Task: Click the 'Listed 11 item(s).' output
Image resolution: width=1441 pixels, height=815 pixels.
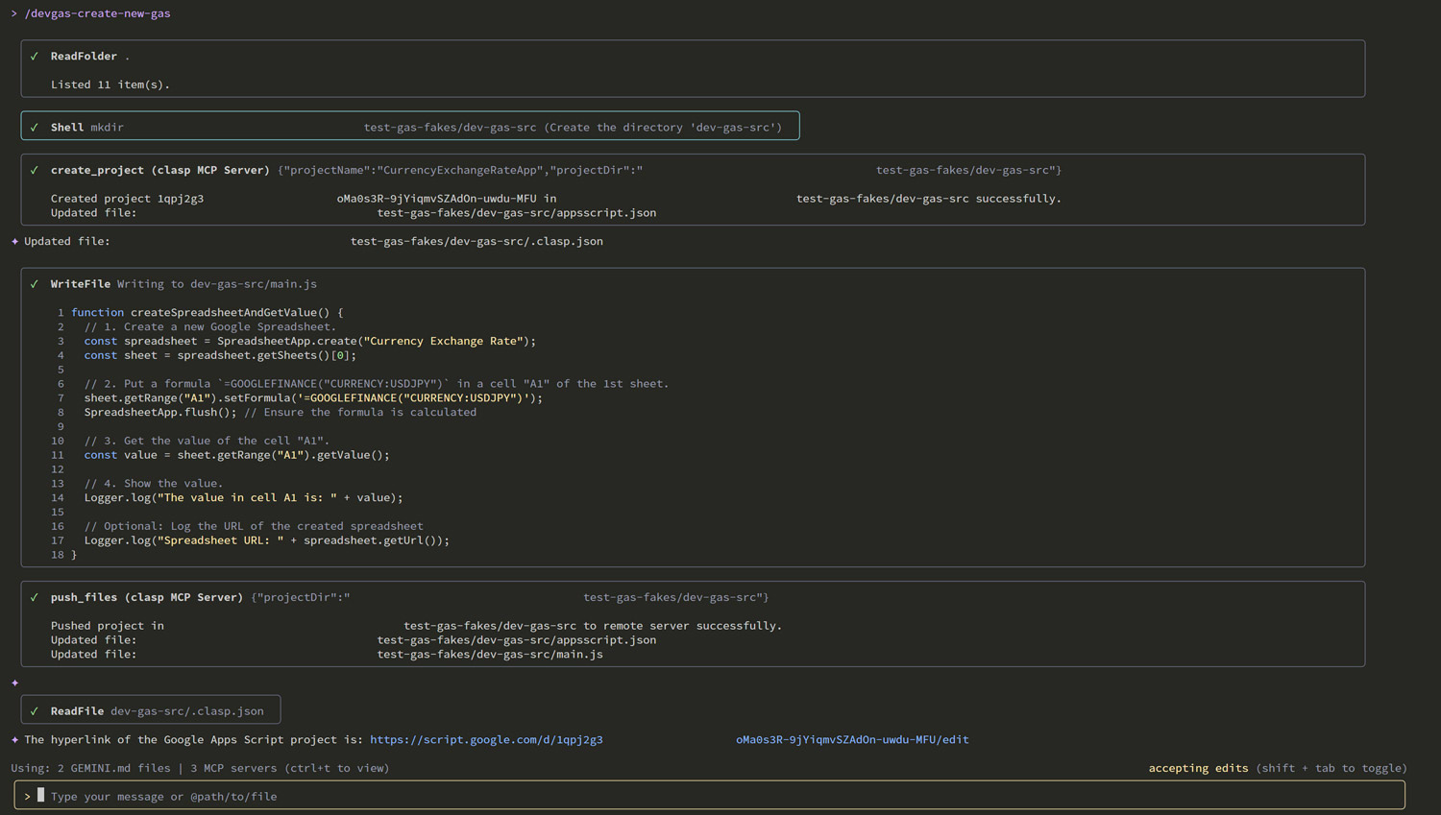Action: click(x=110, y=85)
